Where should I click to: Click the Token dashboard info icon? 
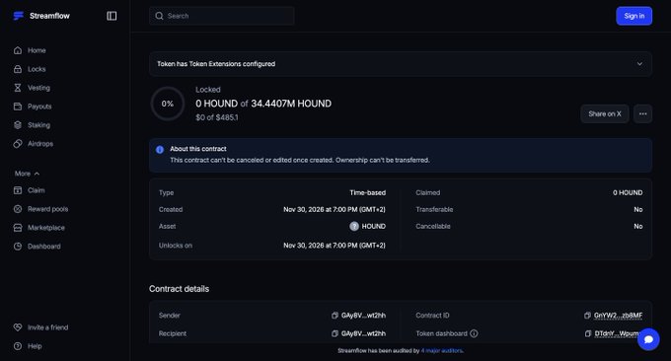coord(474,333)
